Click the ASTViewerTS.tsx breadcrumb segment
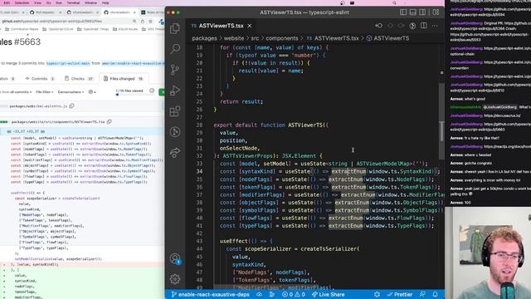531x299 pixels. pos(333,38)
